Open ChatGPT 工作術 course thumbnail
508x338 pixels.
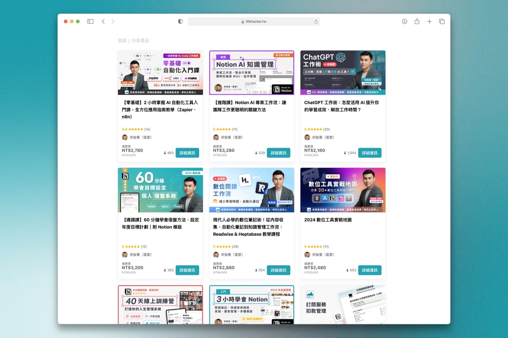pos(343,73)
